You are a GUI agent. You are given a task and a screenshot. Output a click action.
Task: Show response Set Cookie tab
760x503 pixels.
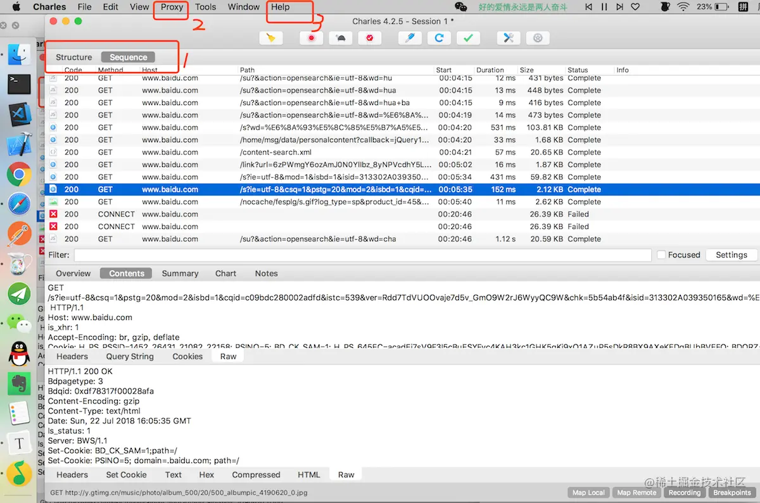point(126,475)
